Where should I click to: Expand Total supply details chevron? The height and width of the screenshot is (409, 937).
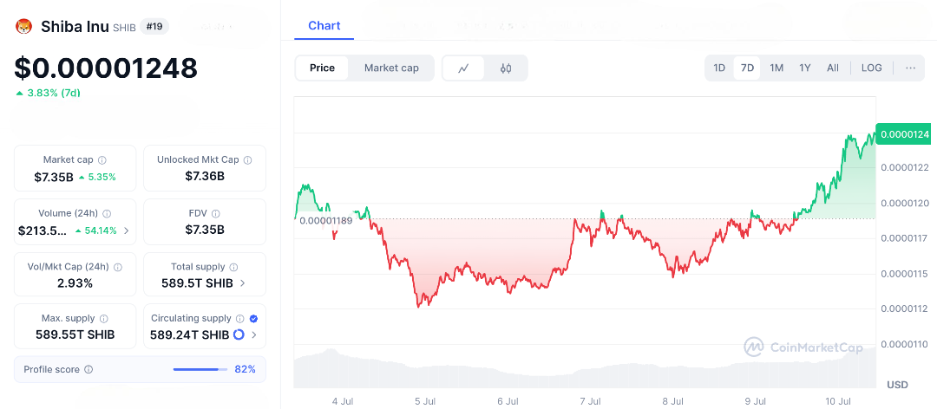pyautogui.click(x=242, y=283)
